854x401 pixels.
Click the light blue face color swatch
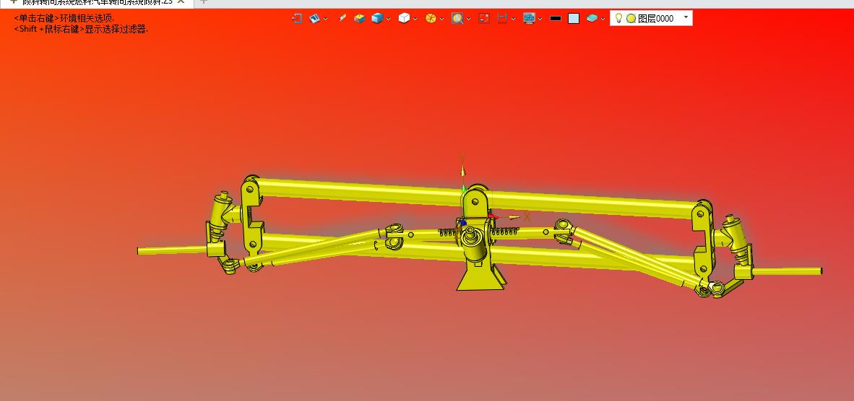(574, 19)
